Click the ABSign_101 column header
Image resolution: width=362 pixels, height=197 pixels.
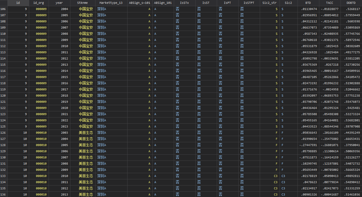click(x=163, y=3)
